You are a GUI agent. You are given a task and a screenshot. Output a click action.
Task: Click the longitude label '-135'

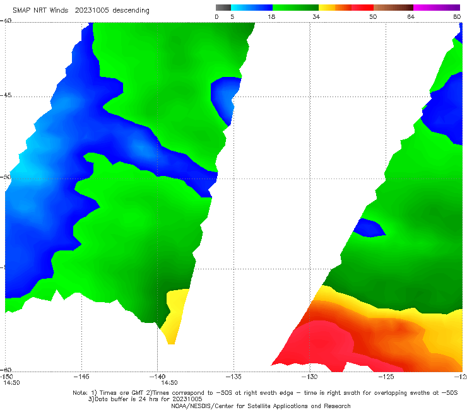[233, 377]
